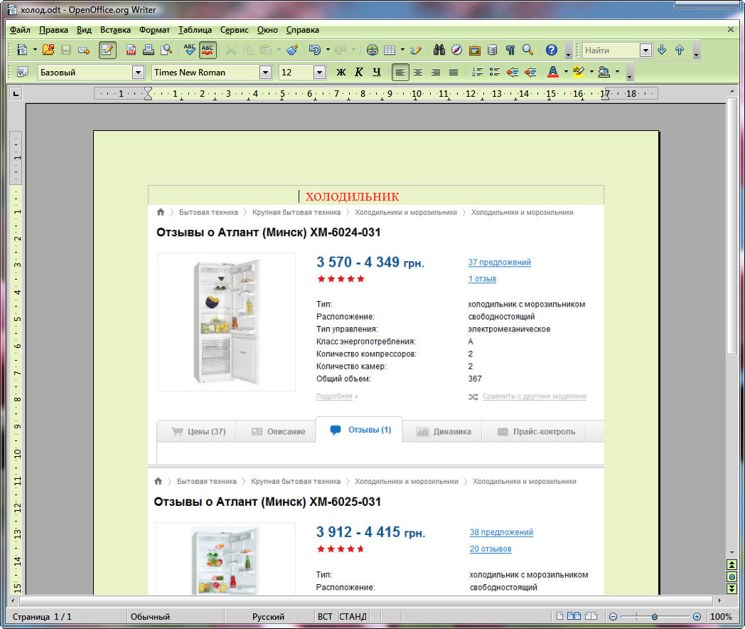745x629 pixels.
Task: Open the Gallery picture icon
Action: click(x=475, y=50)
